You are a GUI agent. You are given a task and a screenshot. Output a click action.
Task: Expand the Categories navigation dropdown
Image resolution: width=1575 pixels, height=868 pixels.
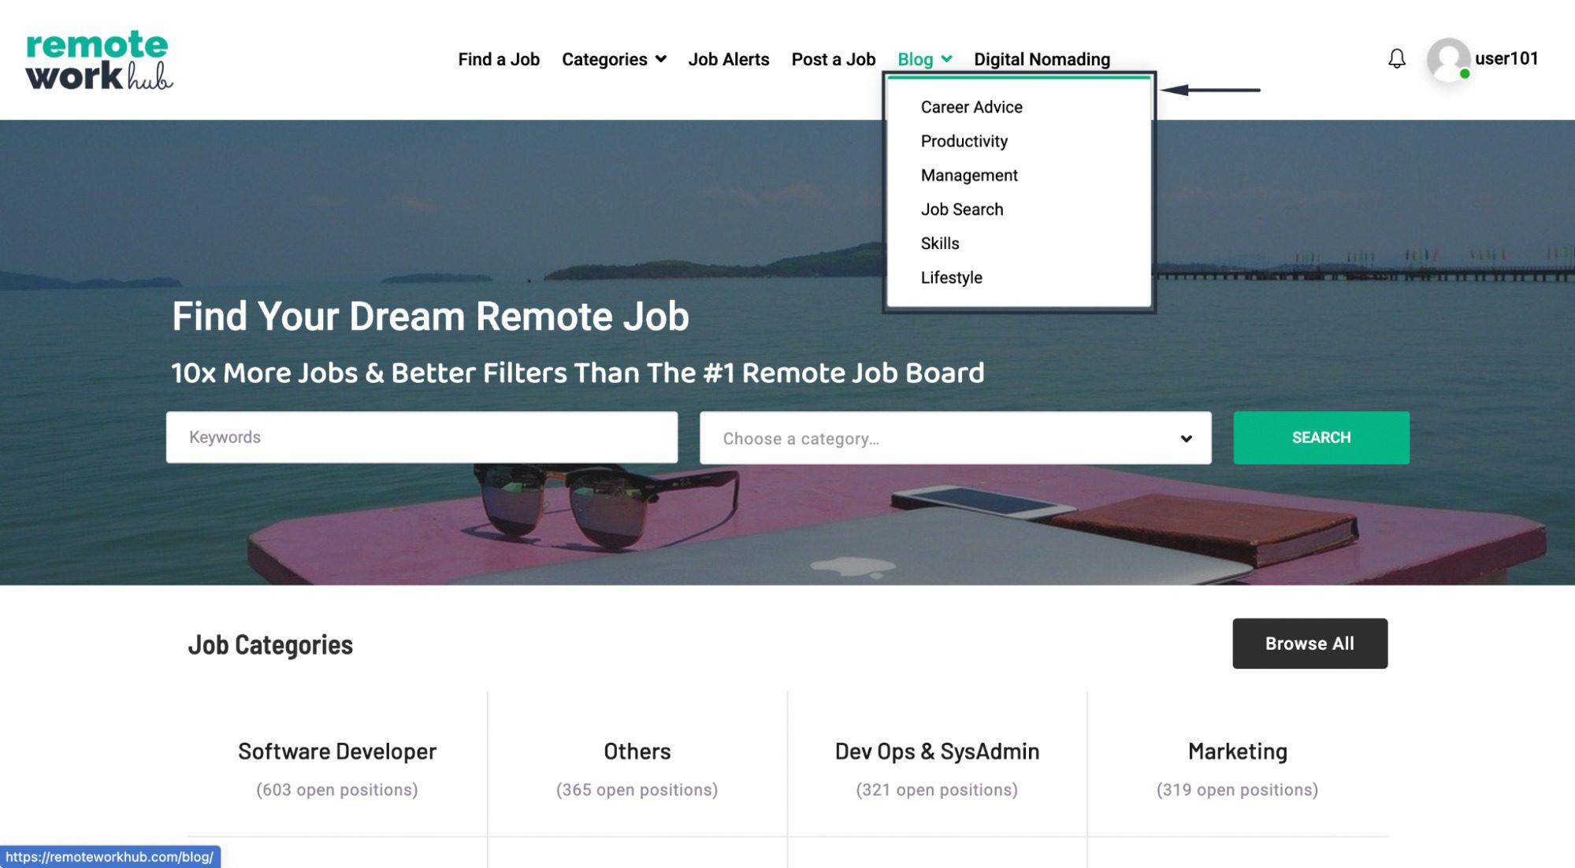point(613,59)
